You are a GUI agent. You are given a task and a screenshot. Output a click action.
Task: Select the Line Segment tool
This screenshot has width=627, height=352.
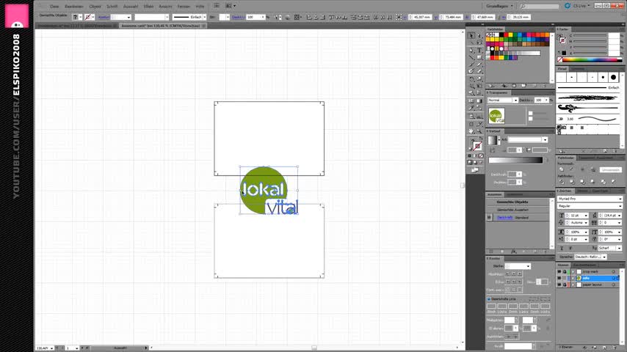[471, 57]
